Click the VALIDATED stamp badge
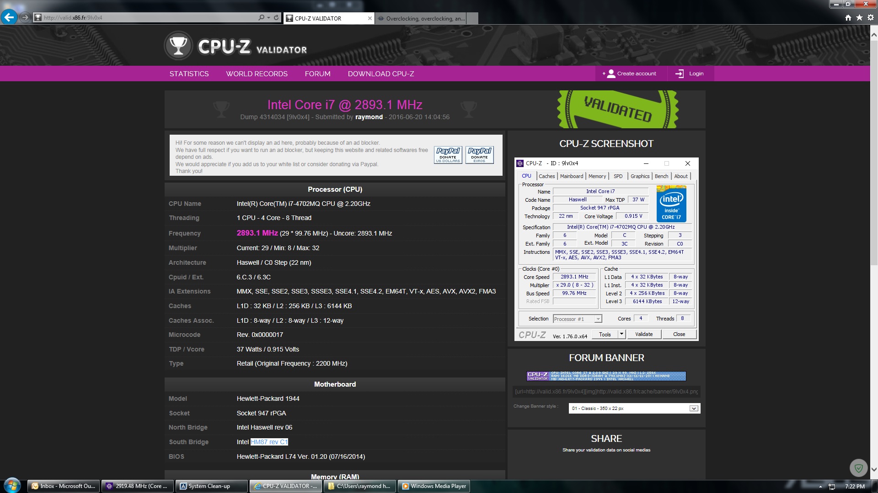Image resolution: width=878 pixels, height=493 pixels. point(618,109)
